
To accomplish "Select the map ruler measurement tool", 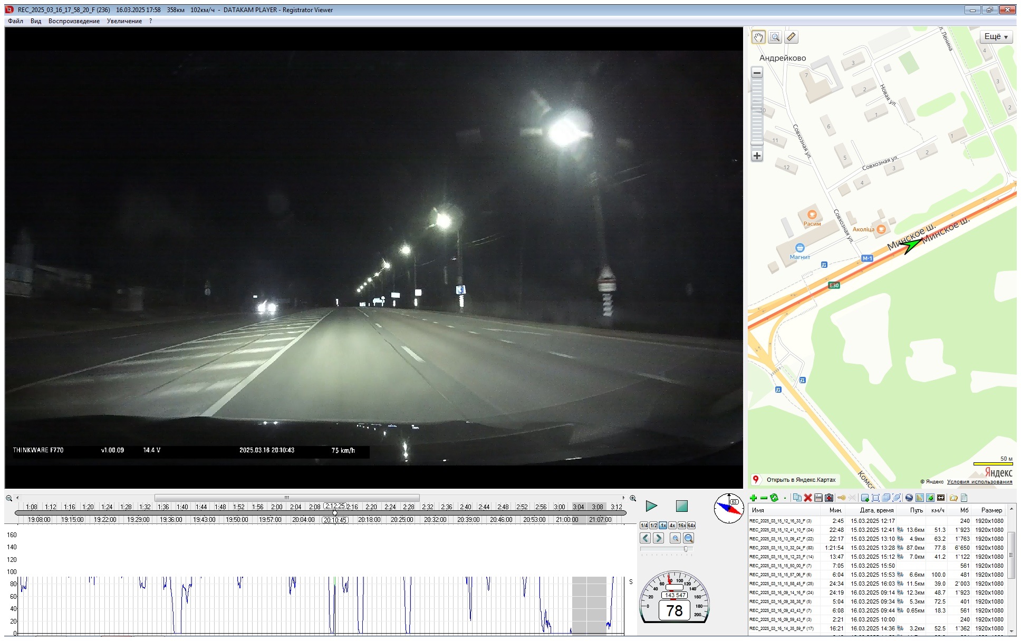I will (x=791, y=37).
